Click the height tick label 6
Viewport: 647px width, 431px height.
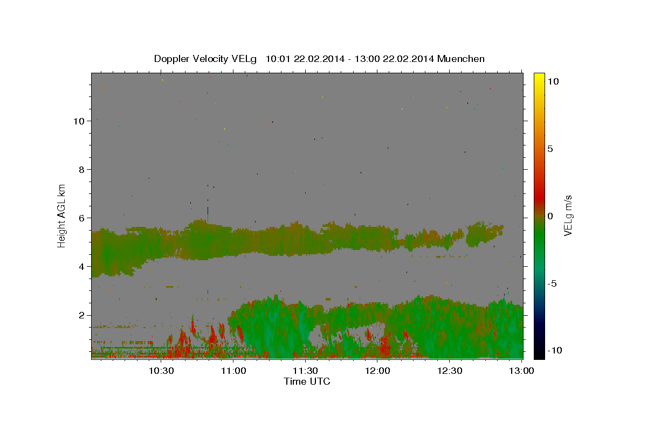click(82, 218)
